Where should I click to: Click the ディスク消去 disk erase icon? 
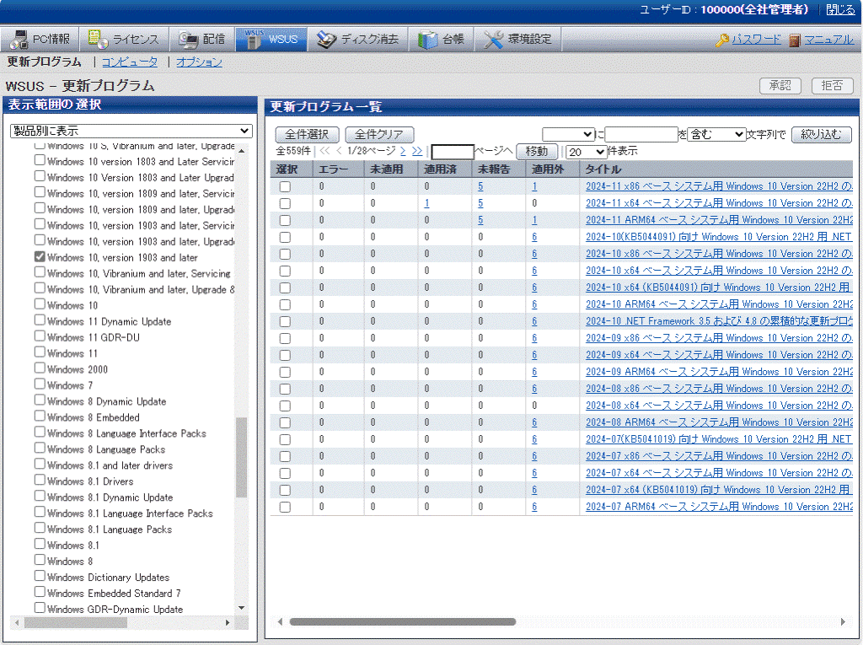pos(326,39)
